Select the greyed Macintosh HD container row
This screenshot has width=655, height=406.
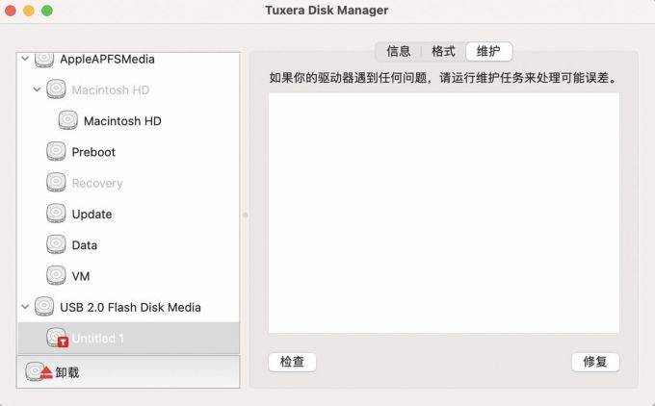click(x=128, y=89)
